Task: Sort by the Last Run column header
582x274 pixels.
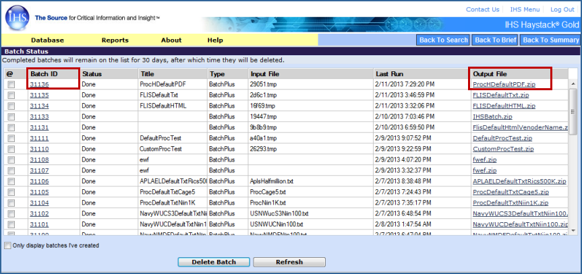Action: coord(391,73)
